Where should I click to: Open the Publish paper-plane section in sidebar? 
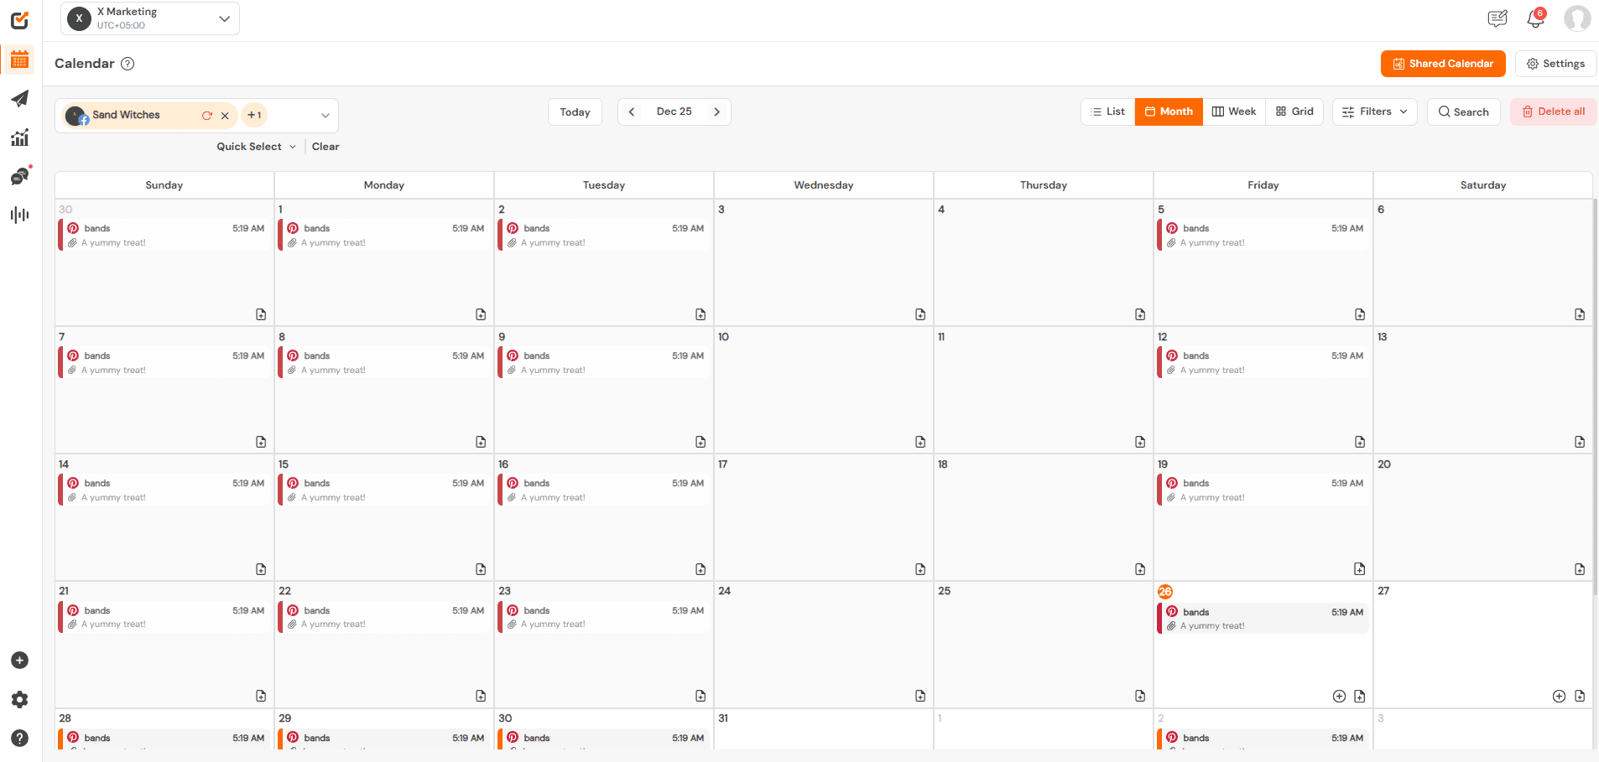pos(20,99)
